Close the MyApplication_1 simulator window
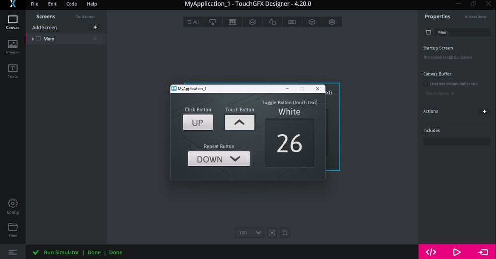 (317, 89)
